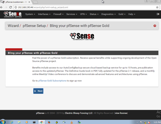The width and height of the screenshot is (161, 124).
Task: Click the pfSense Community Edition navbar logo
Action: click(13, 14)
